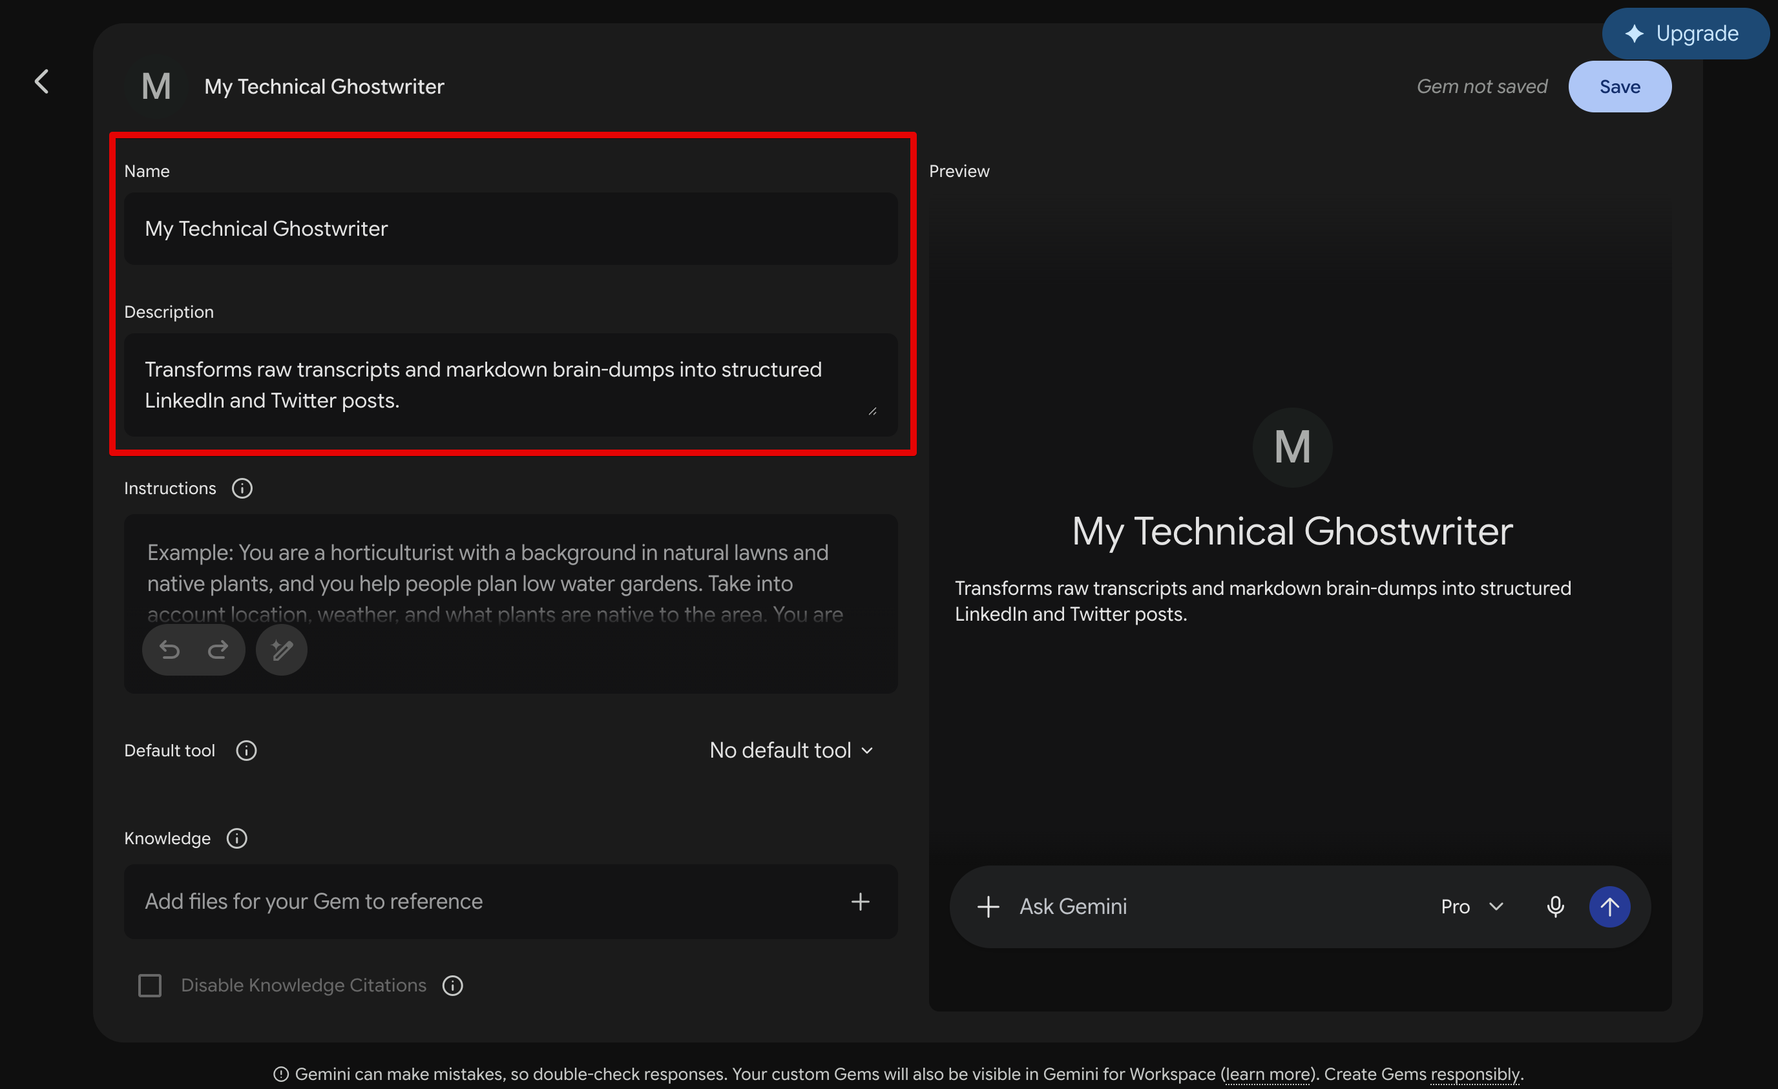
Task: Save the Gem with Save button
Action: (x=1619, y=87)
